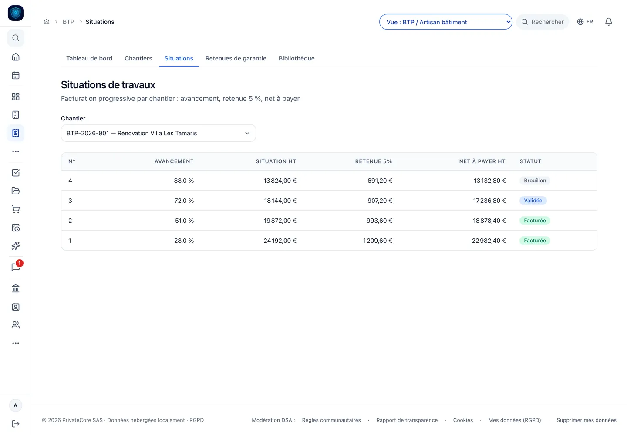
Task: Click the Brouillon status badge
Action: click(535, 181)
